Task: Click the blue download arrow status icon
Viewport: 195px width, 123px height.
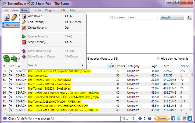Action: 140,118
